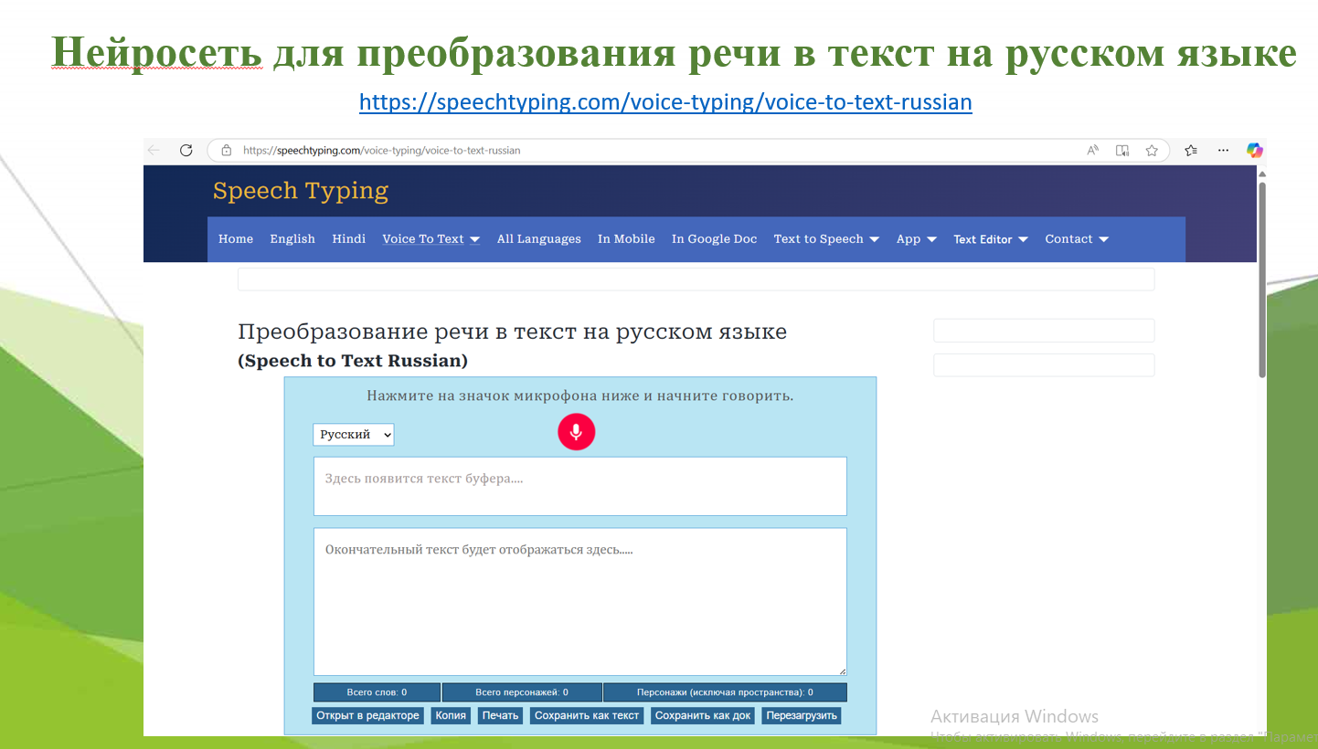Open the speechtyping.com slide hyperlink
The image size is (1318, 749).
coord(665,101)
